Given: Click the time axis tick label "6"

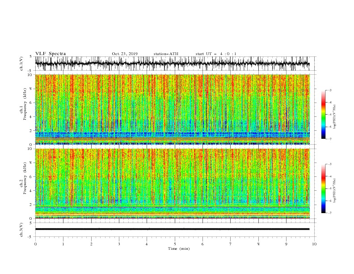Looking at the screenshot, I should pos(202,244).
